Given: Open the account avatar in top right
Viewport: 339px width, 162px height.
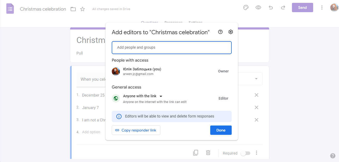Looking at the screenshot, I should pos(334,8).
